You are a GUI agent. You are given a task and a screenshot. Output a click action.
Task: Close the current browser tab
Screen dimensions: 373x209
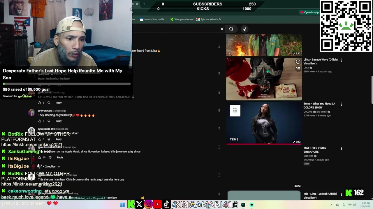point(137,4)
